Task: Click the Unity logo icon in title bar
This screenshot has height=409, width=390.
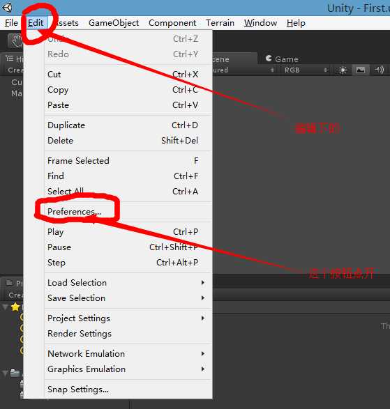Action: (7, 7)
